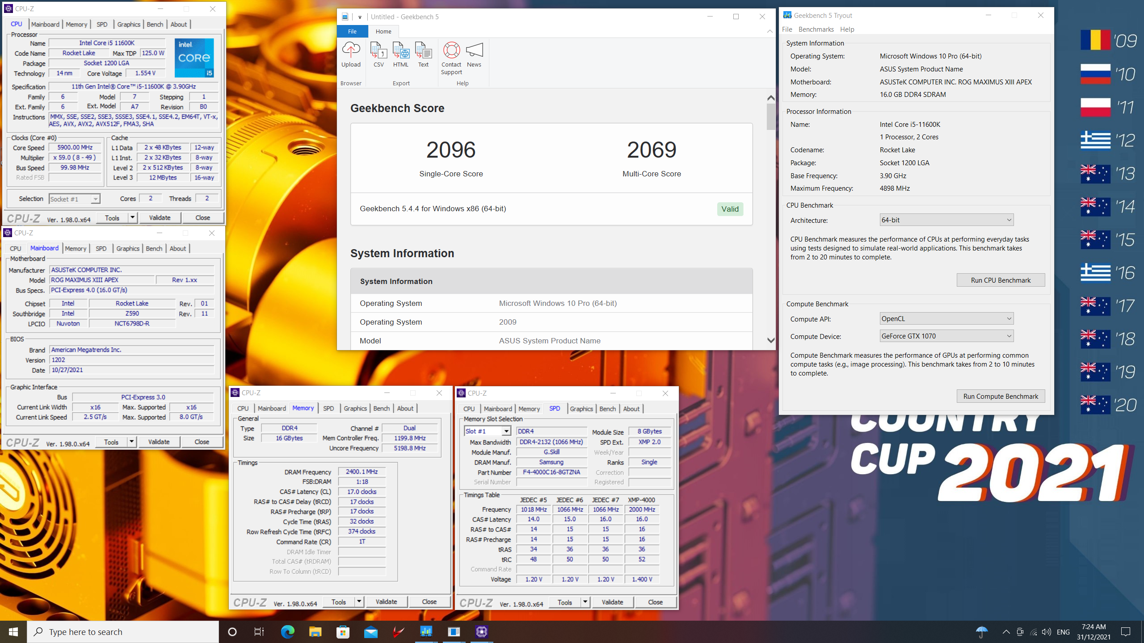The height and width of the screenshot is (643, 1144).
Task: Switch to Graphics tab in Mainboard CPU-Z window
Action: [128, 249]
